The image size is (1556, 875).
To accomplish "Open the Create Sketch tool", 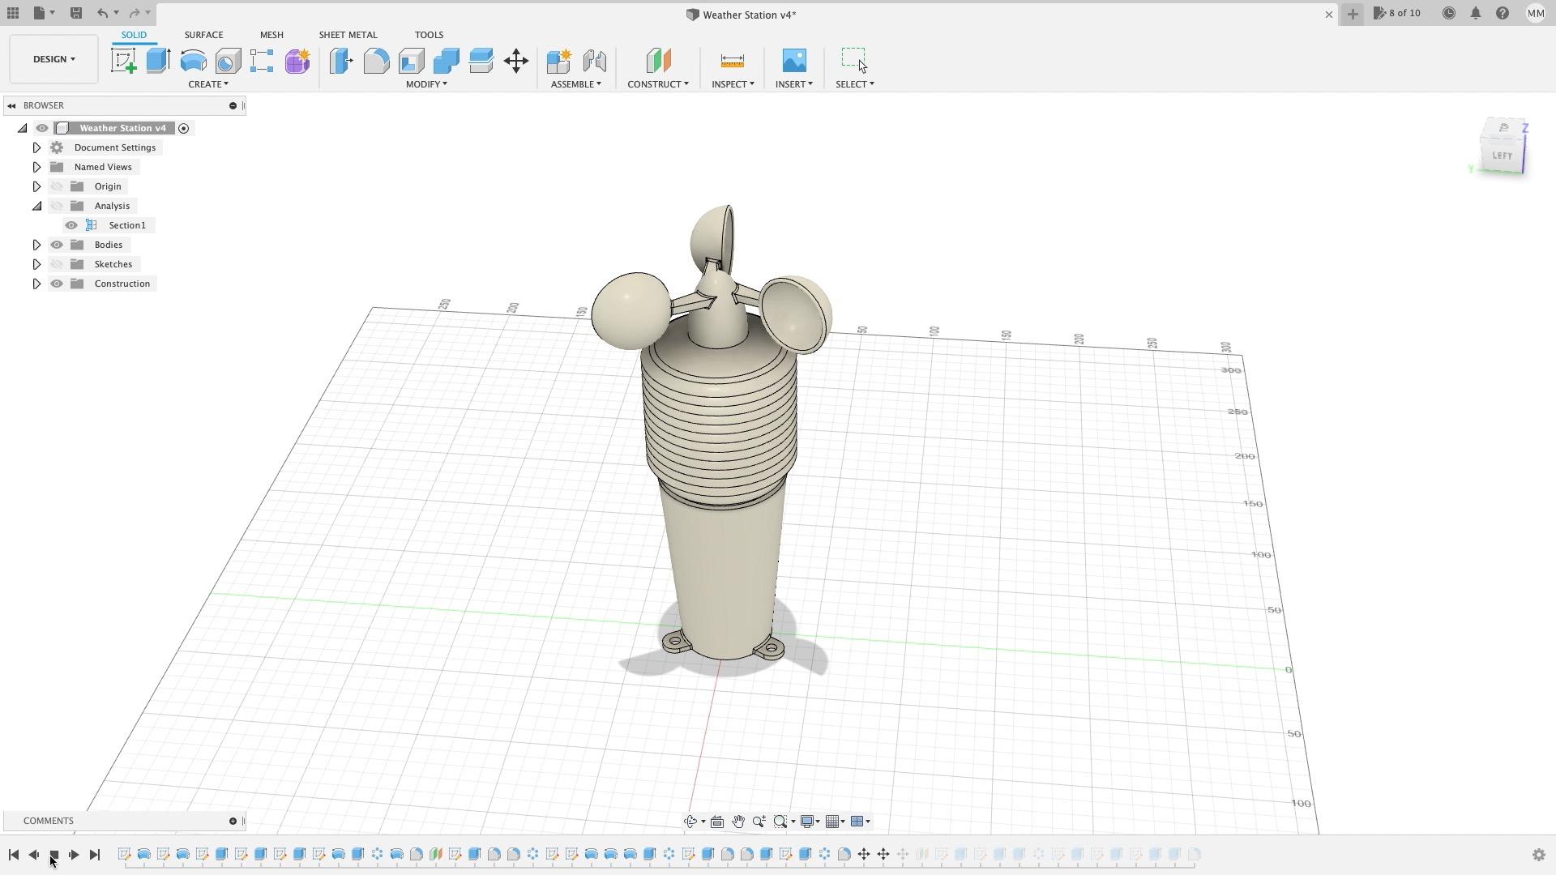I will tap(123, 61).
